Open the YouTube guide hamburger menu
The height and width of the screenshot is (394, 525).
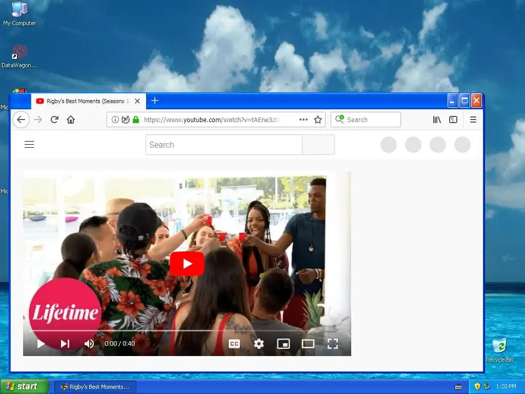click(x=29, y=144)
